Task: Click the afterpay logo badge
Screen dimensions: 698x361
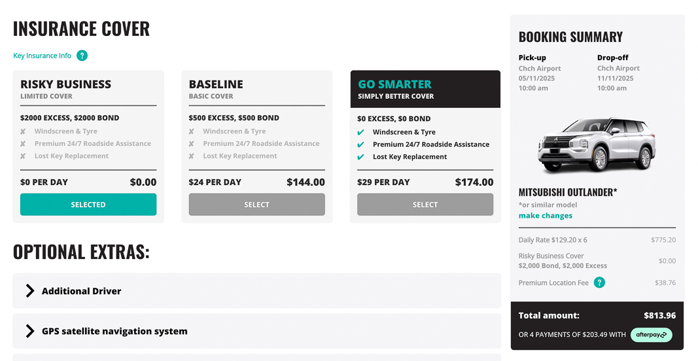Action: pyautogui.click(x=652, y=335)
